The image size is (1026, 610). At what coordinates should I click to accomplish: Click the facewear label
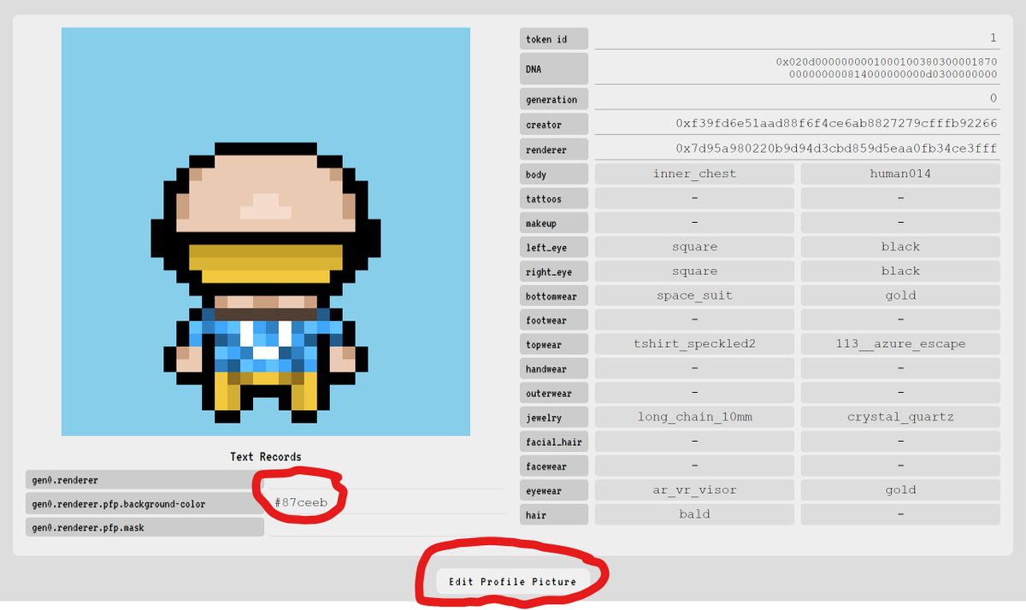[x=554, y=467]
